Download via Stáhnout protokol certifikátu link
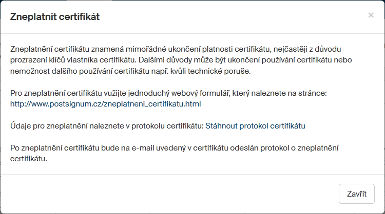 [x=255, y=125]
